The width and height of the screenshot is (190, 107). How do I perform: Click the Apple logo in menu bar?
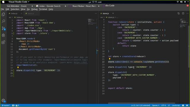[x=3, y=2]
